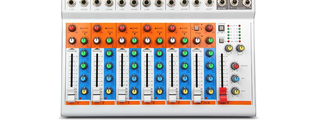Click the channel 4 white fader cap

click(147, 94)
